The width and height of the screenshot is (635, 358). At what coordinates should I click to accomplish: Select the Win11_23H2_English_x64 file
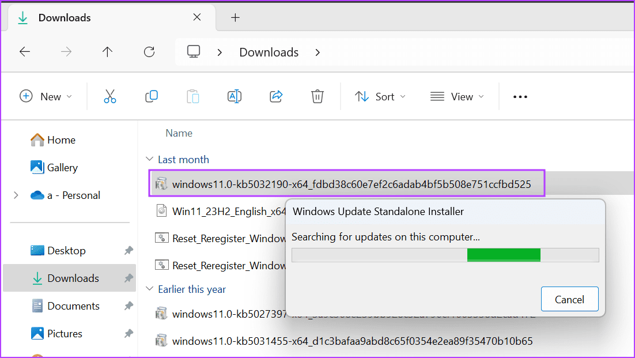(220, 211)
